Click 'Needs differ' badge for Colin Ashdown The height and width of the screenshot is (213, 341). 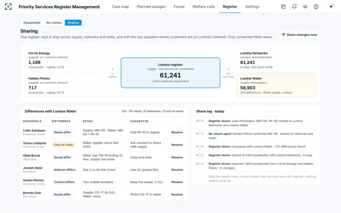coord(63,132)
